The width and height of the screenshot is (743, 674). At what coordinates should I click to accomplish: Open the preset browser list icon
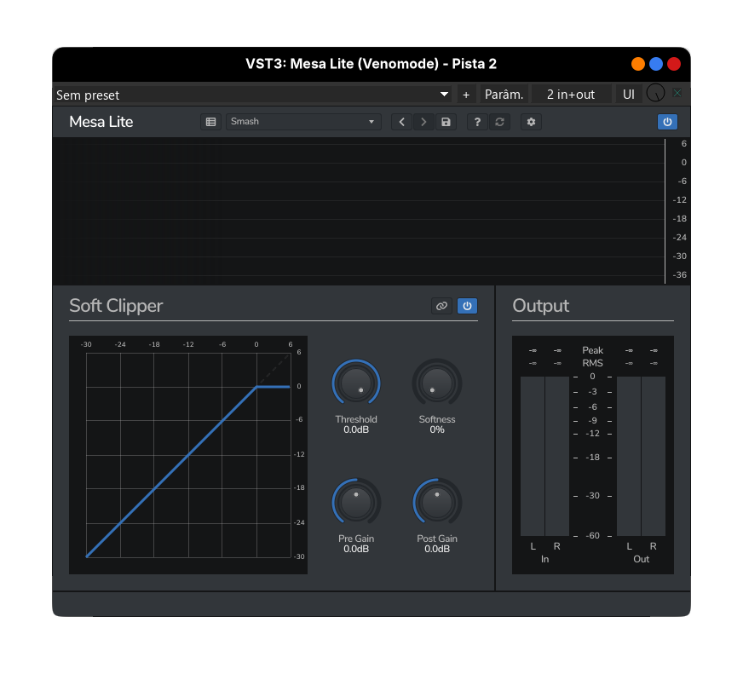click(x=210, y=122)
